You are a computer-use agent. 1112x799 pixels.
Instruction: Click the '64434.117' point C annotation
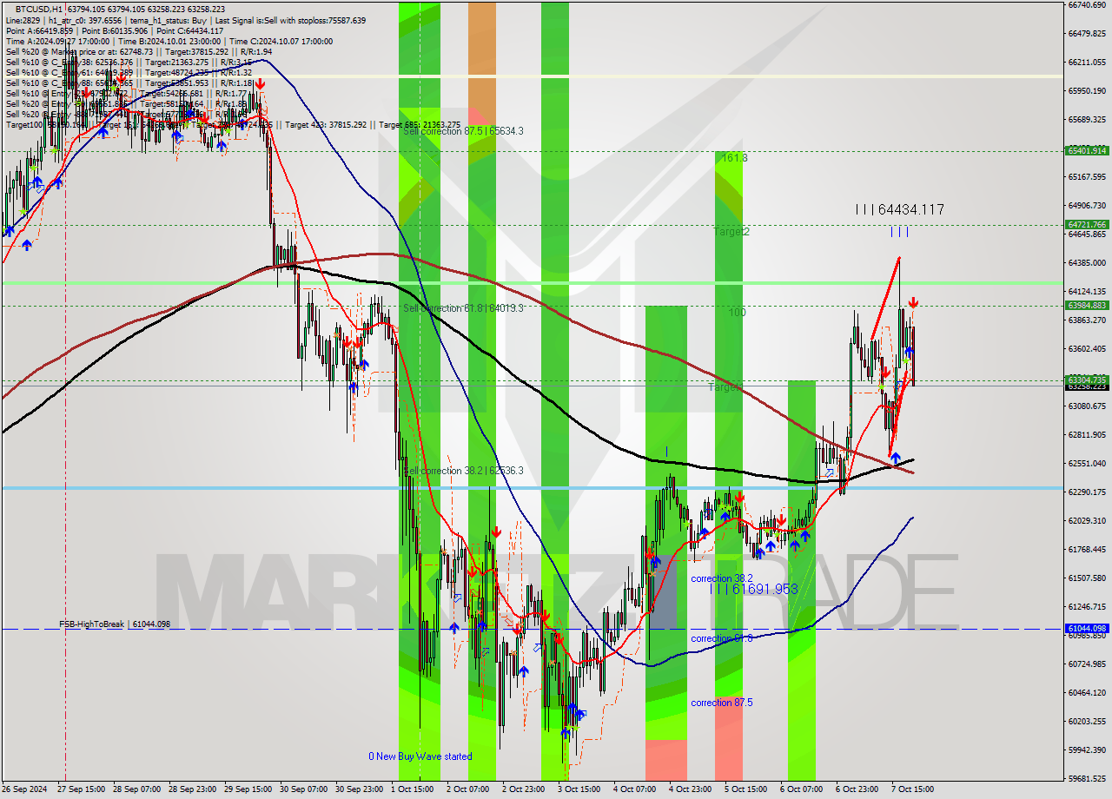910,209
